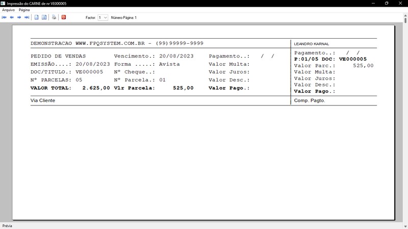The width and height of the screenshot is (408, 229).
Task: Go to the next page
Action: pos(19,17)
